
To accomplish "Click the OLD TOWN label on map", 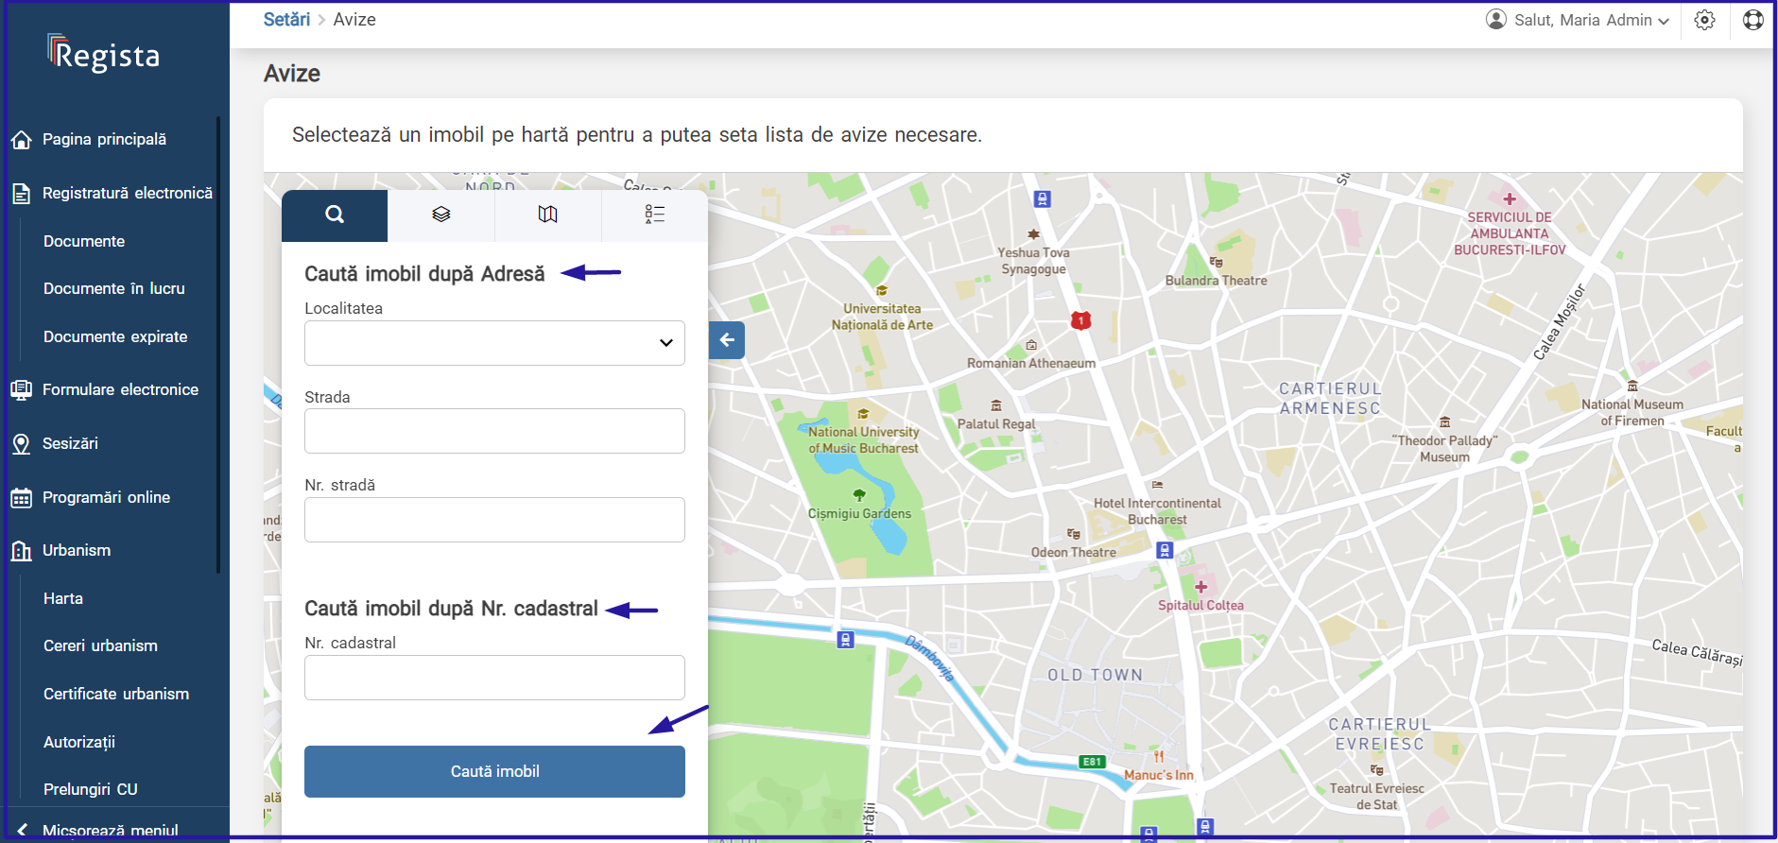I will 1095,675.
